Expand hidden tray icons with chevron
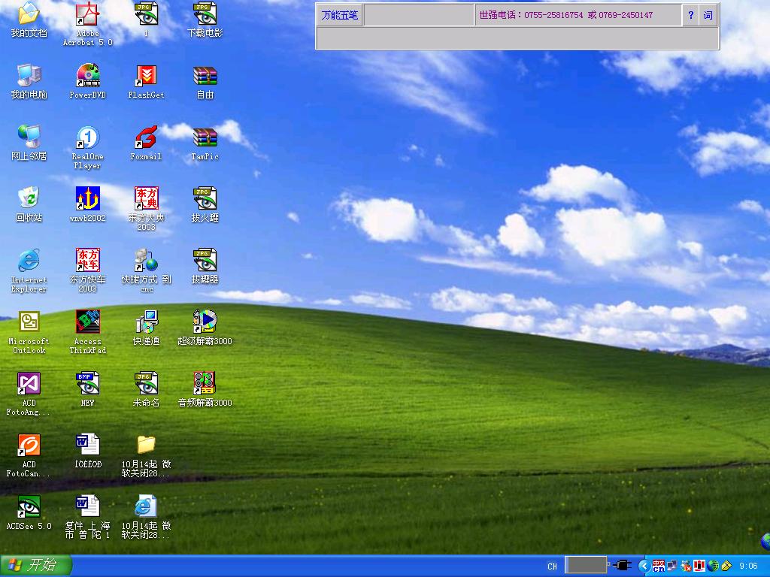This screenshot has width=770, height=577. [x=644, y=566]
